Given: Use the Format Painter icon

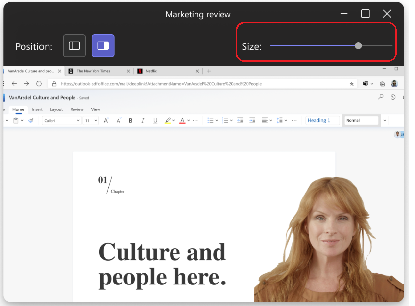Looking at the screenshot, I should click(x=30, y=120).
